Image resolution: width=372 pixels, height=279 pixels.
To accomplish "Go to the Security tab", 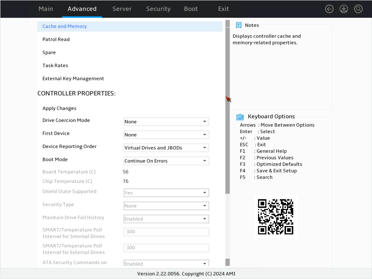I will point(158,9).
